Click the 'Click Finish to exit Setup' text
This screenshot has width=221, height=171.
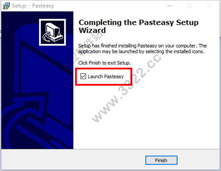coord(105,63)
